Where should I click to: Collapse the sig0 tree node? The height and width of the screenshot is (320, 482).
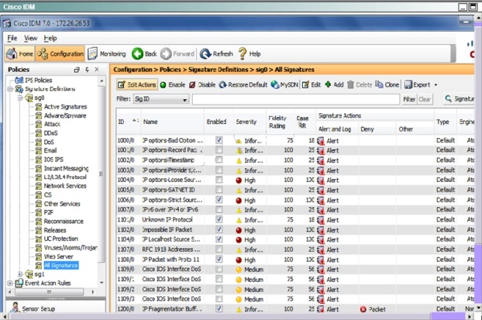pos(20,98)
